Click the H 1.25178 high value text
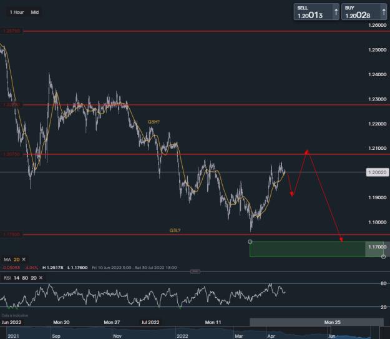This screenshot has height=339, width=390. [53, 268]
